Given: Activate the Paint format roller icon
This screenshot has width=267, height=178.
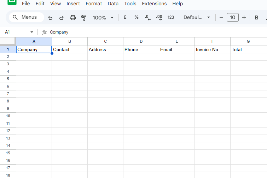Looking at the screenshot, I should pyautogui.click(x=84, y=18).
